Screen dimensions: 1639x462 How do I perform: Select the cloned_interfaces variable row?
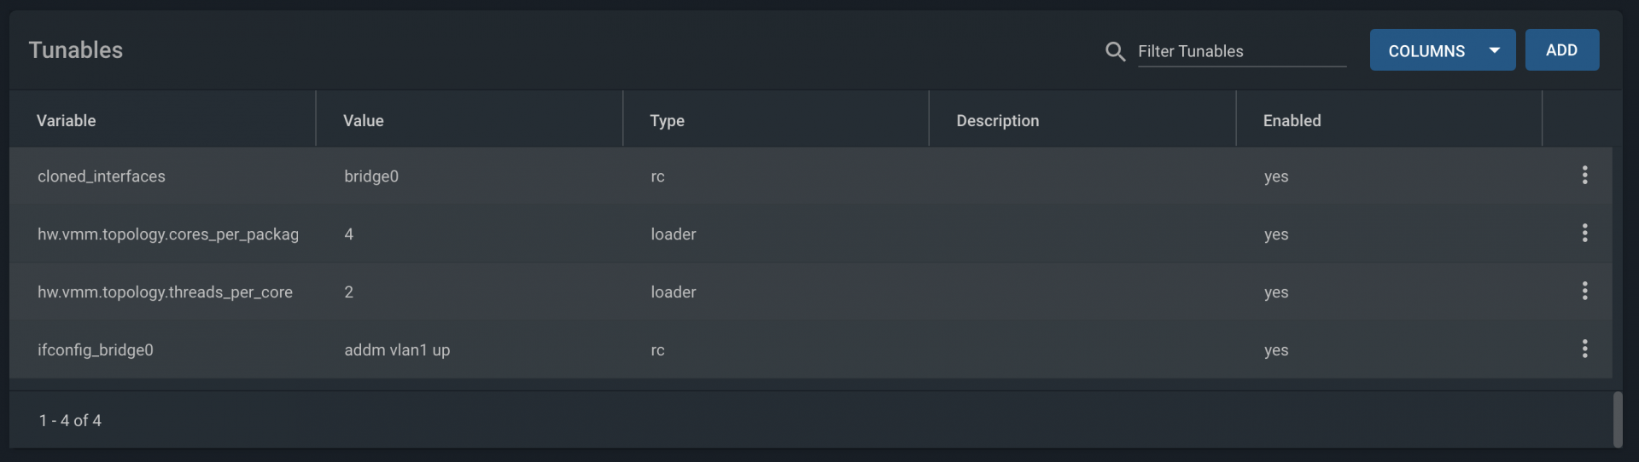tap(811, 176)
